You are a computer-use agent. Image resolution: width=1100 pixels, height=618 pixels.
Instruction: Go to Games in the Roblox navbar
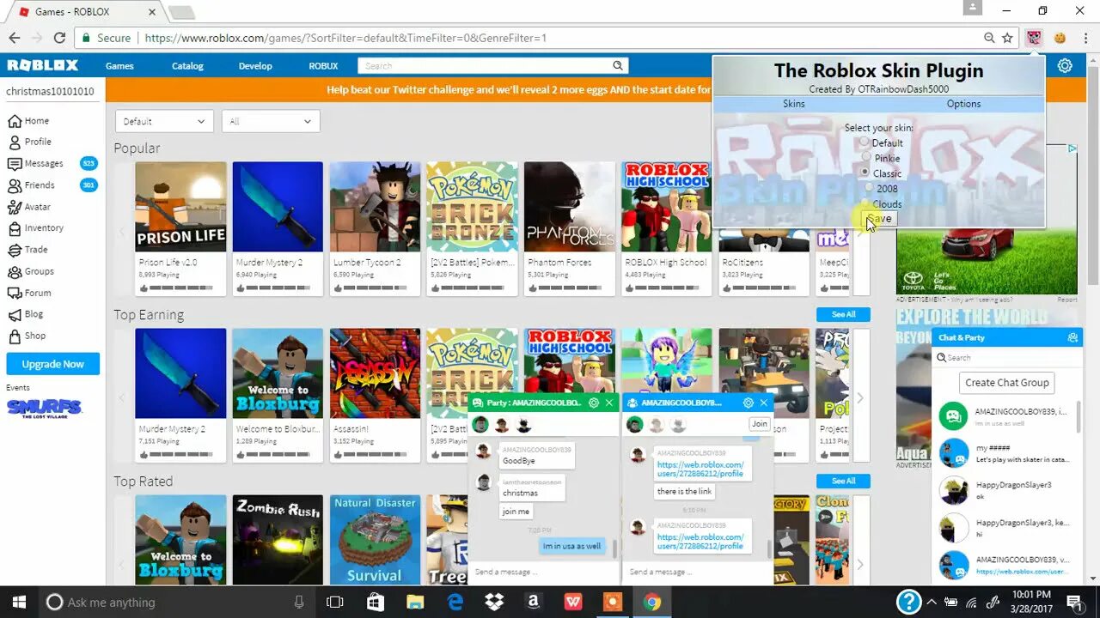[x=119, y=66]
